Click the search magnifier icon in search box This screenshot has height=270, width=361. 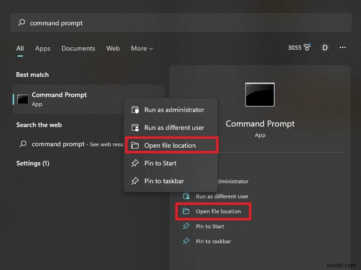[x=22, y=22]
